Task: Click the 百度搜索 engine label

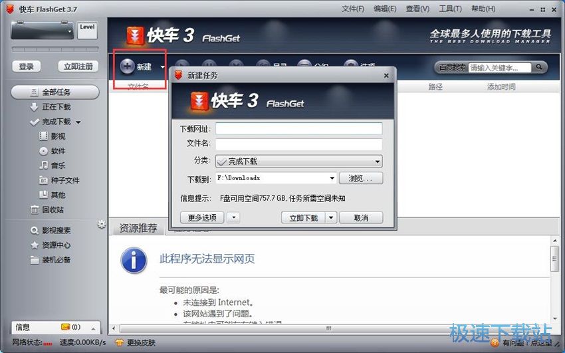Action: (x=452, y=67)
